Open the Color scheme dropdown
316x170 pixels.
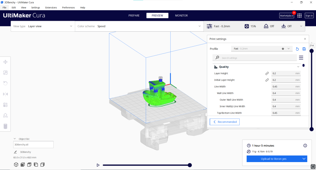pos(139,26)
